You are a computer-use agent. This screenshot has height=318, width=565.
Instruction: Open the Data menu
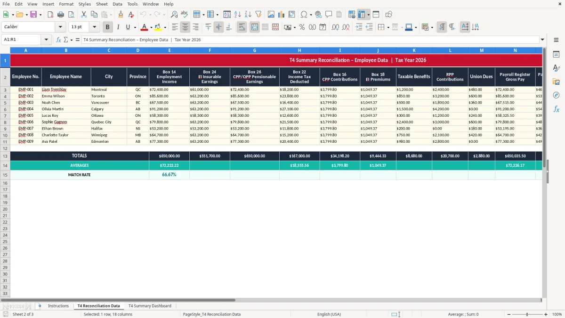coord(117,4)
